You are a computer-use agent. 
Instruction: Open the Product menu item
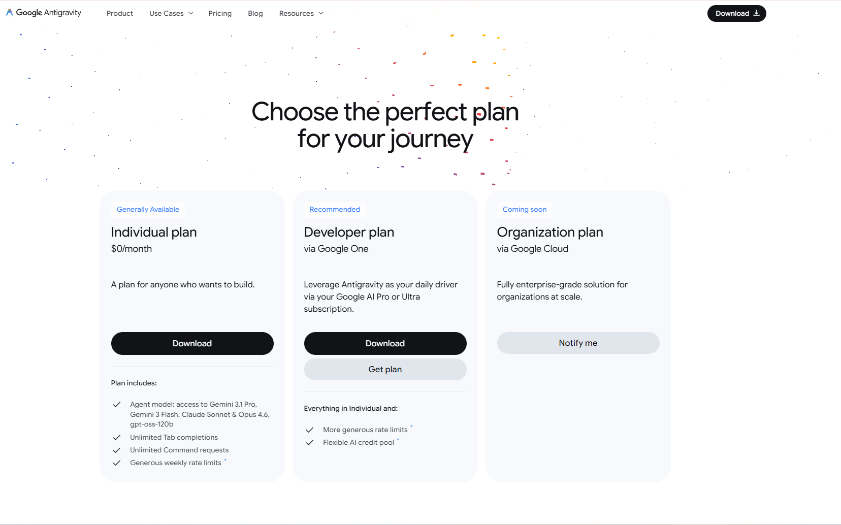pos(120,13)
